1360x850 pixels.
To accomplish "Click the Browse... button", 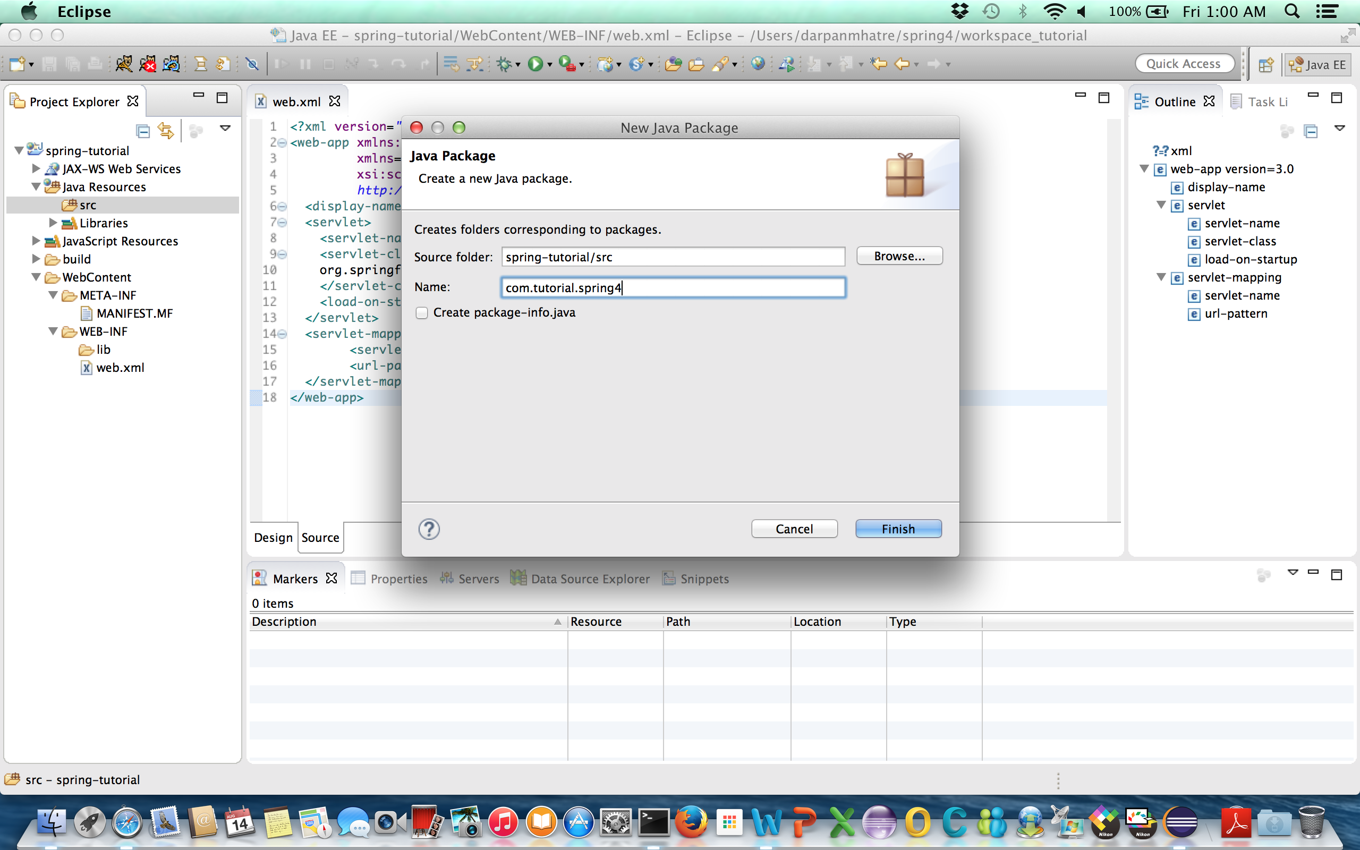I will tap(899, 256).
